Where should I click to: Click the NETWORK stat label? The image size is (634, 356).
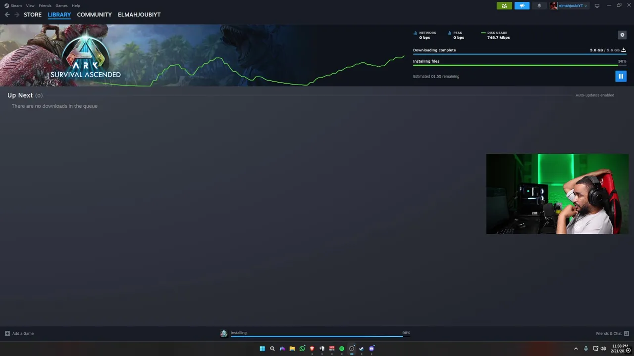click(427, 33)
